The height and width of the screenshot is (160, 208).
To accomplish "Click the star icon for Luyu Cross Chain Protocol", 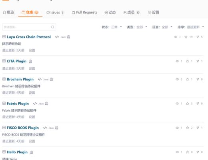I will [x=186, y=37].
